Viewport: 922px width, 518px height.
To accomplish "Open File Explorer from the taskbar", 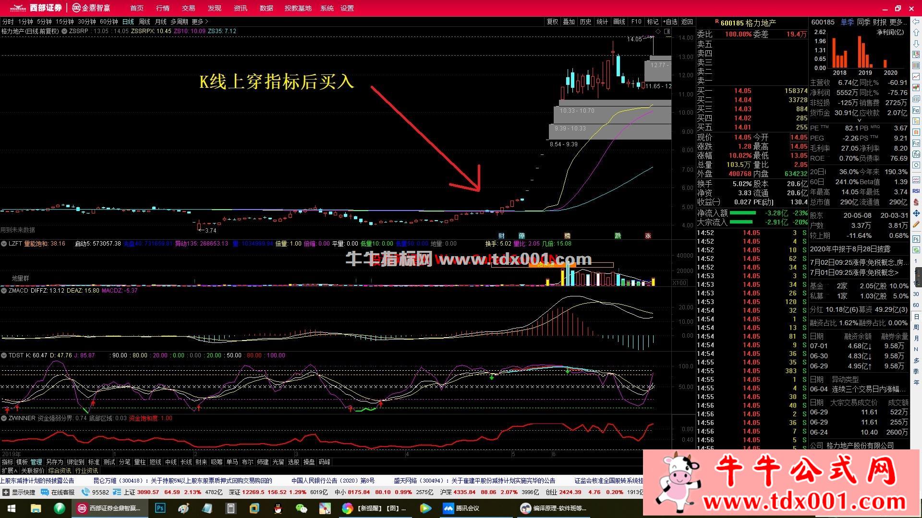I will (x=36, y=508).
